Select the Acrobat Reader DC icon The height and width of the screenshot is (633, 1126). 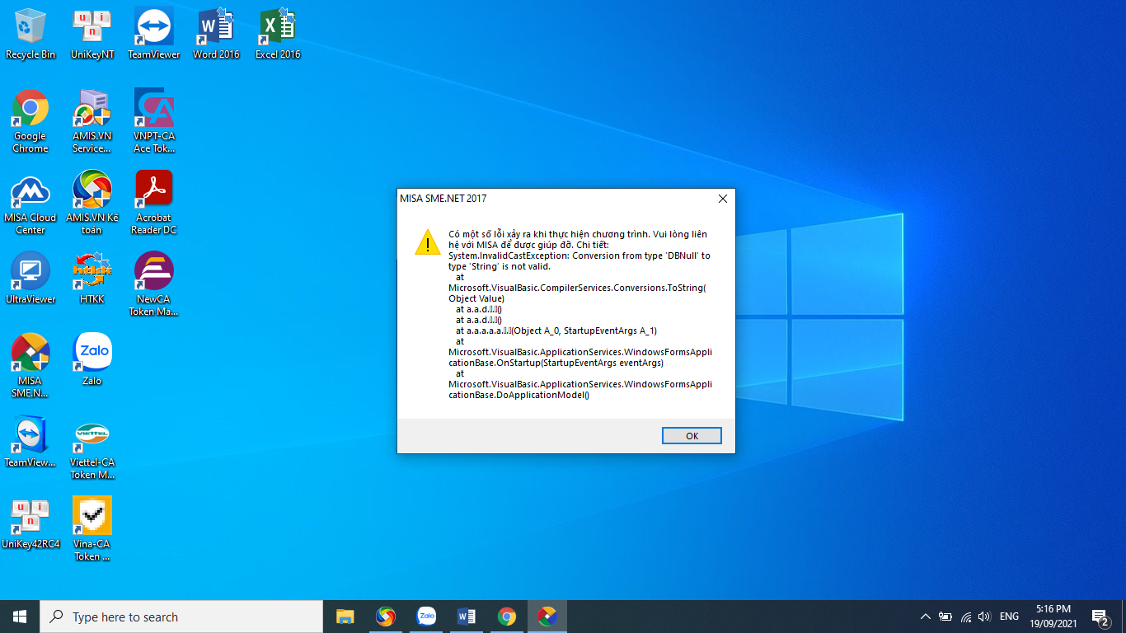click(x=154, y=203)
